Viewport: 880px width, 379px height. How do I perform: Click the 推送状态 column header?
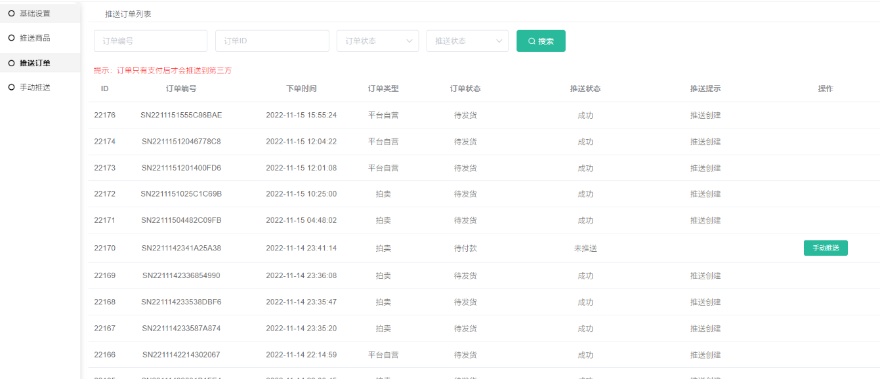click(585, 89)
